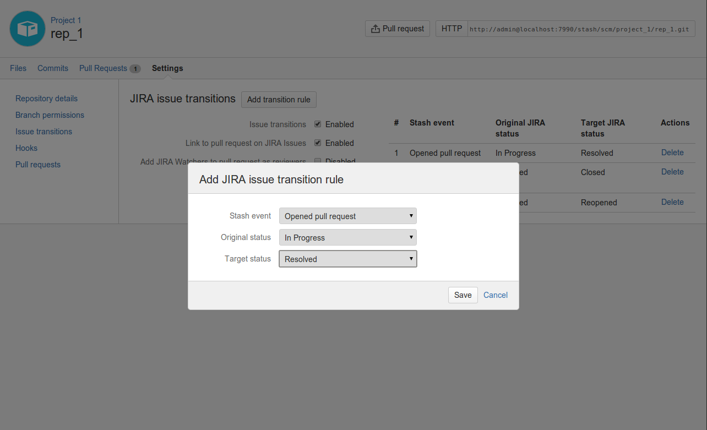Click 'Add JIRA issue transition rule' dialog title
Screen dimensions: 707x430
click(x=271, y=179)
